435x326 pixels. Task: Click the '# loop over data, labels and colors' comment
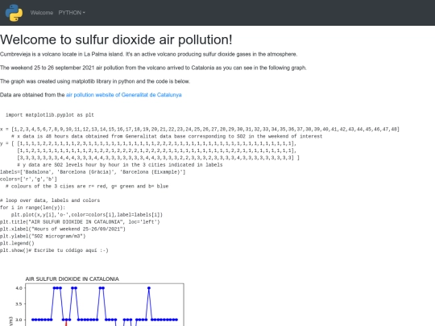[x=50, y=200]
